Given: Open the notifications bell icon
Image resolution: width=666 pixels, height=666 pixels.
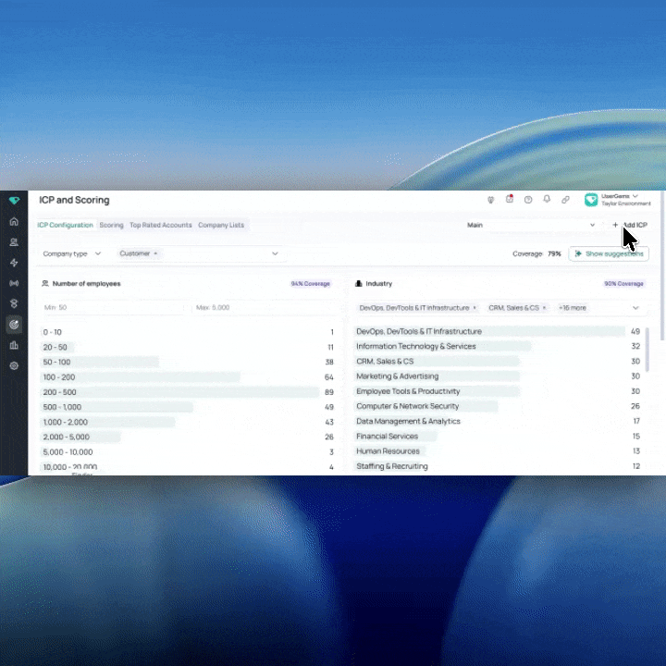Looking at the screenshot, I should (547, 199).
